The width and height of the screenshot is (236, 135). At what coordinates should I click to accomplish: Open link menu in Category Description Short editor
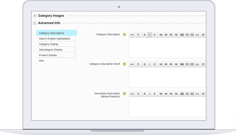click(197, 64)
